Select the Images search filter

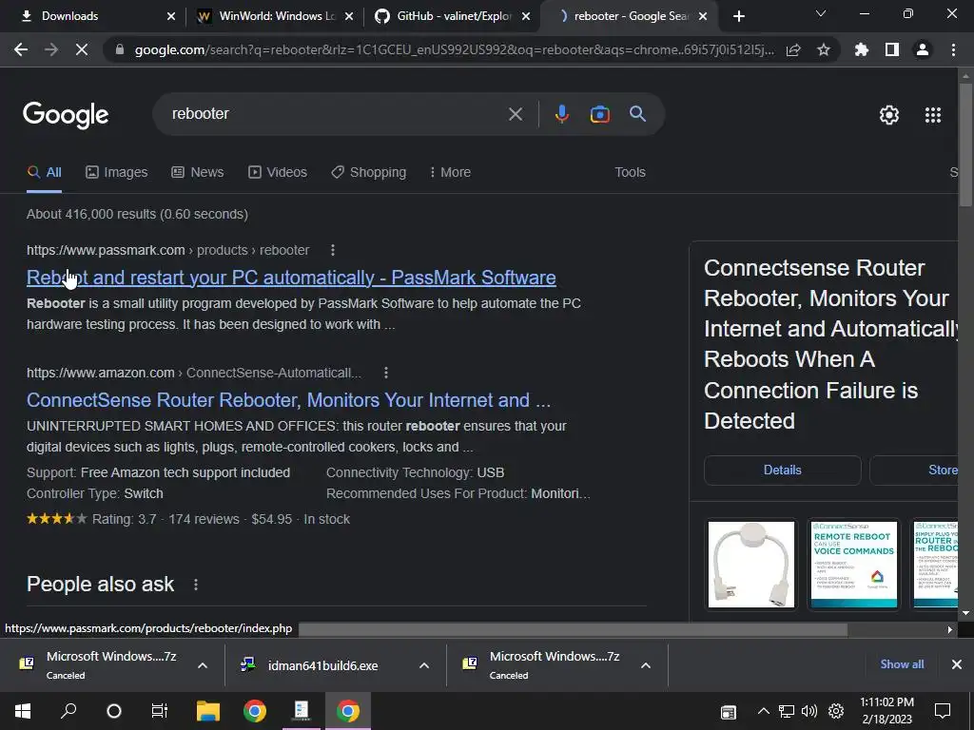117,172
